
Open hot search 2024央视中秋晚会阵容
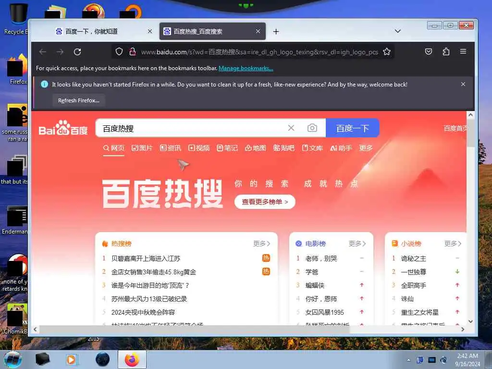pos(143,312)
